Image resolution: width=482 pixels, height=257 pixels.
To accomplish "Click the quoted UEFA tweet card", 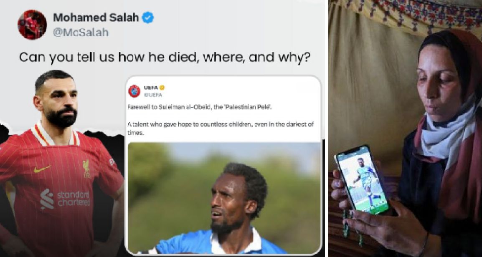I will [223, 165].
